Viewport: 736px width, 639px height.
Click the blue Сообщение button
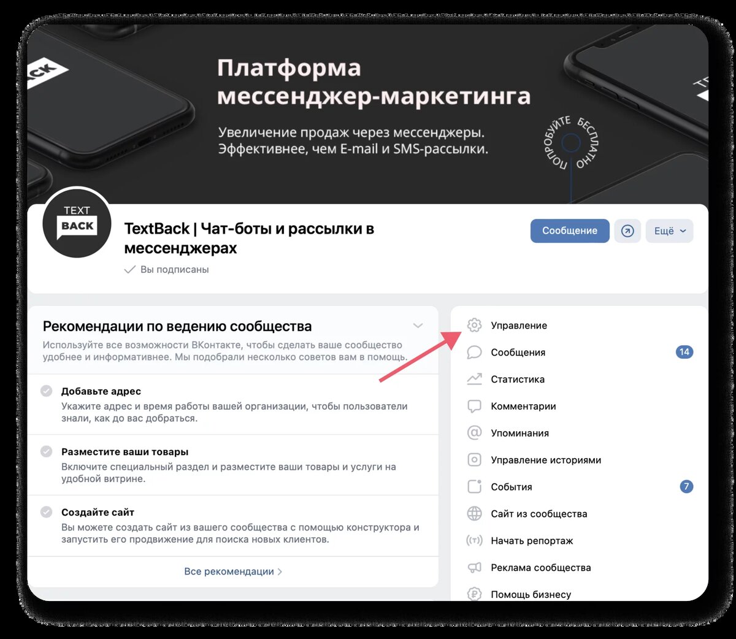tap(570, 231)
